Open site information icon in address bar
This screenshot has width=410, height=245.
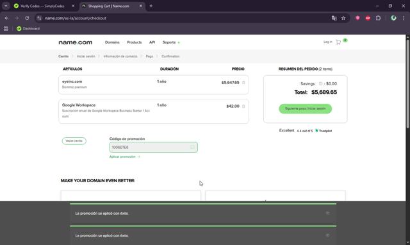point(39,18)
